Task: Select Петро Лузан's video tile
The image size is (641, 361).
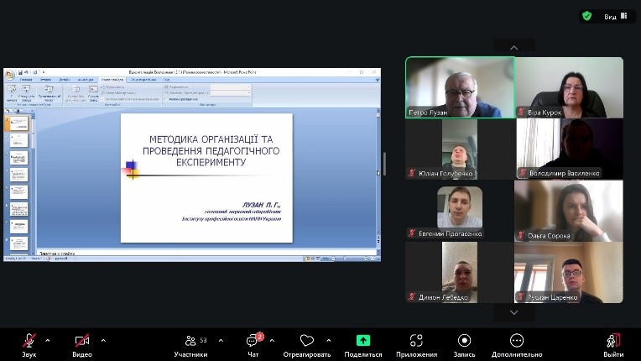Action: 460,87
